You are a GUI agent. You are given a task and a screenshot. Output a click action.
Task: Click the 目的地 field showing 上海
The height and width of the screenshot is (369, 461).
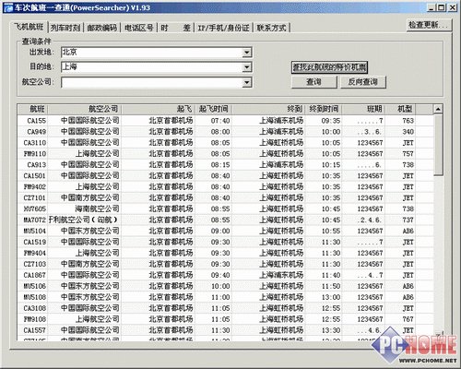point(157,67)
